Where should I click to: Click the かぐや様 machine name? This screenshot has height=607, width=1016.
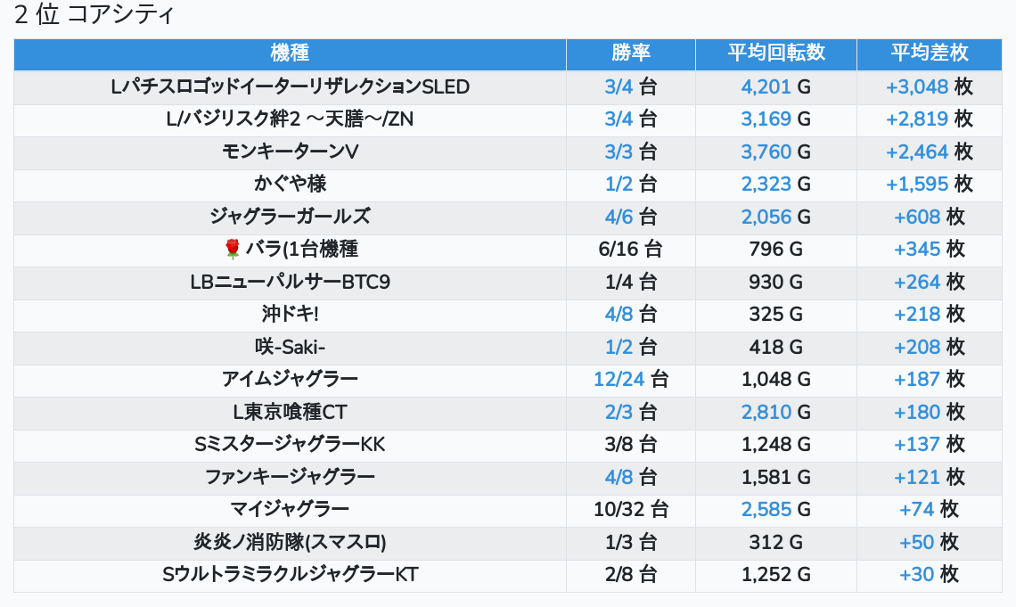(x=290, y=184)
